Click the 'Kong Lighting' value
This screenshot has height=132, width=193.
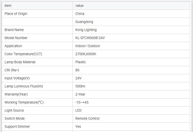(86, 30)
